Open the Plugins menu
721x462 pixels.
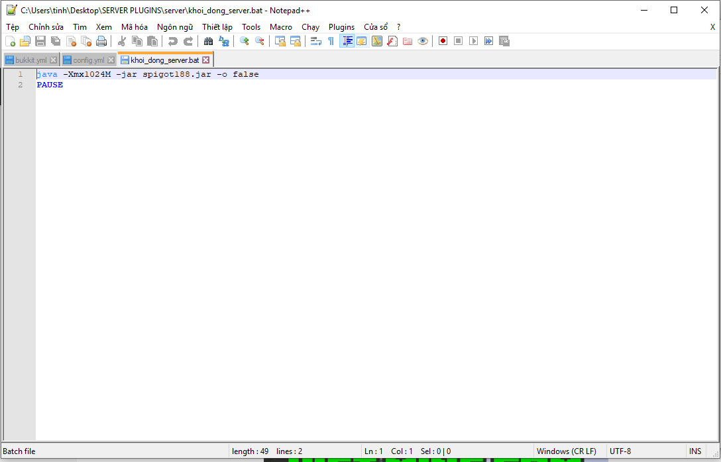coord(341,27)
